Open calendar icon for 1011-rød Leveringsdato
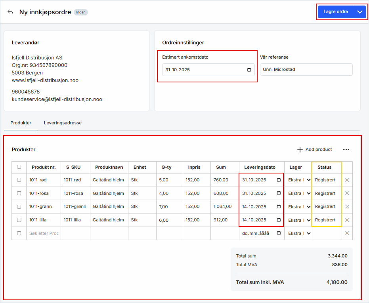The height and width of the screenshot is (303, 369). point(279,180)
